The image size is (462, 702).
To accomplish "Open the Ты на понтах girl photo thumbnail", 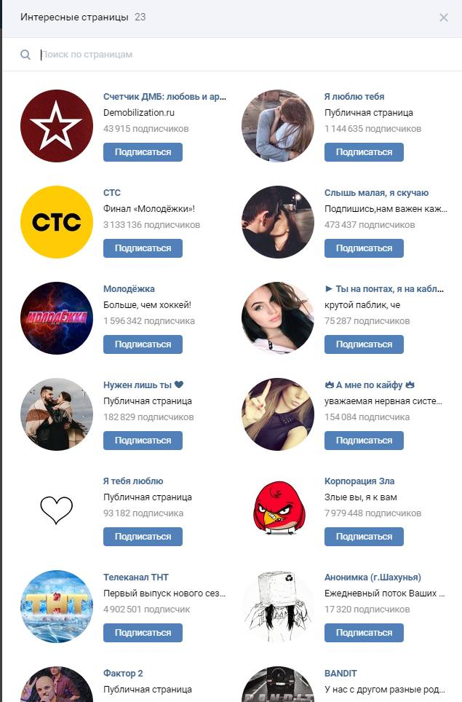I will click(278, 318).
